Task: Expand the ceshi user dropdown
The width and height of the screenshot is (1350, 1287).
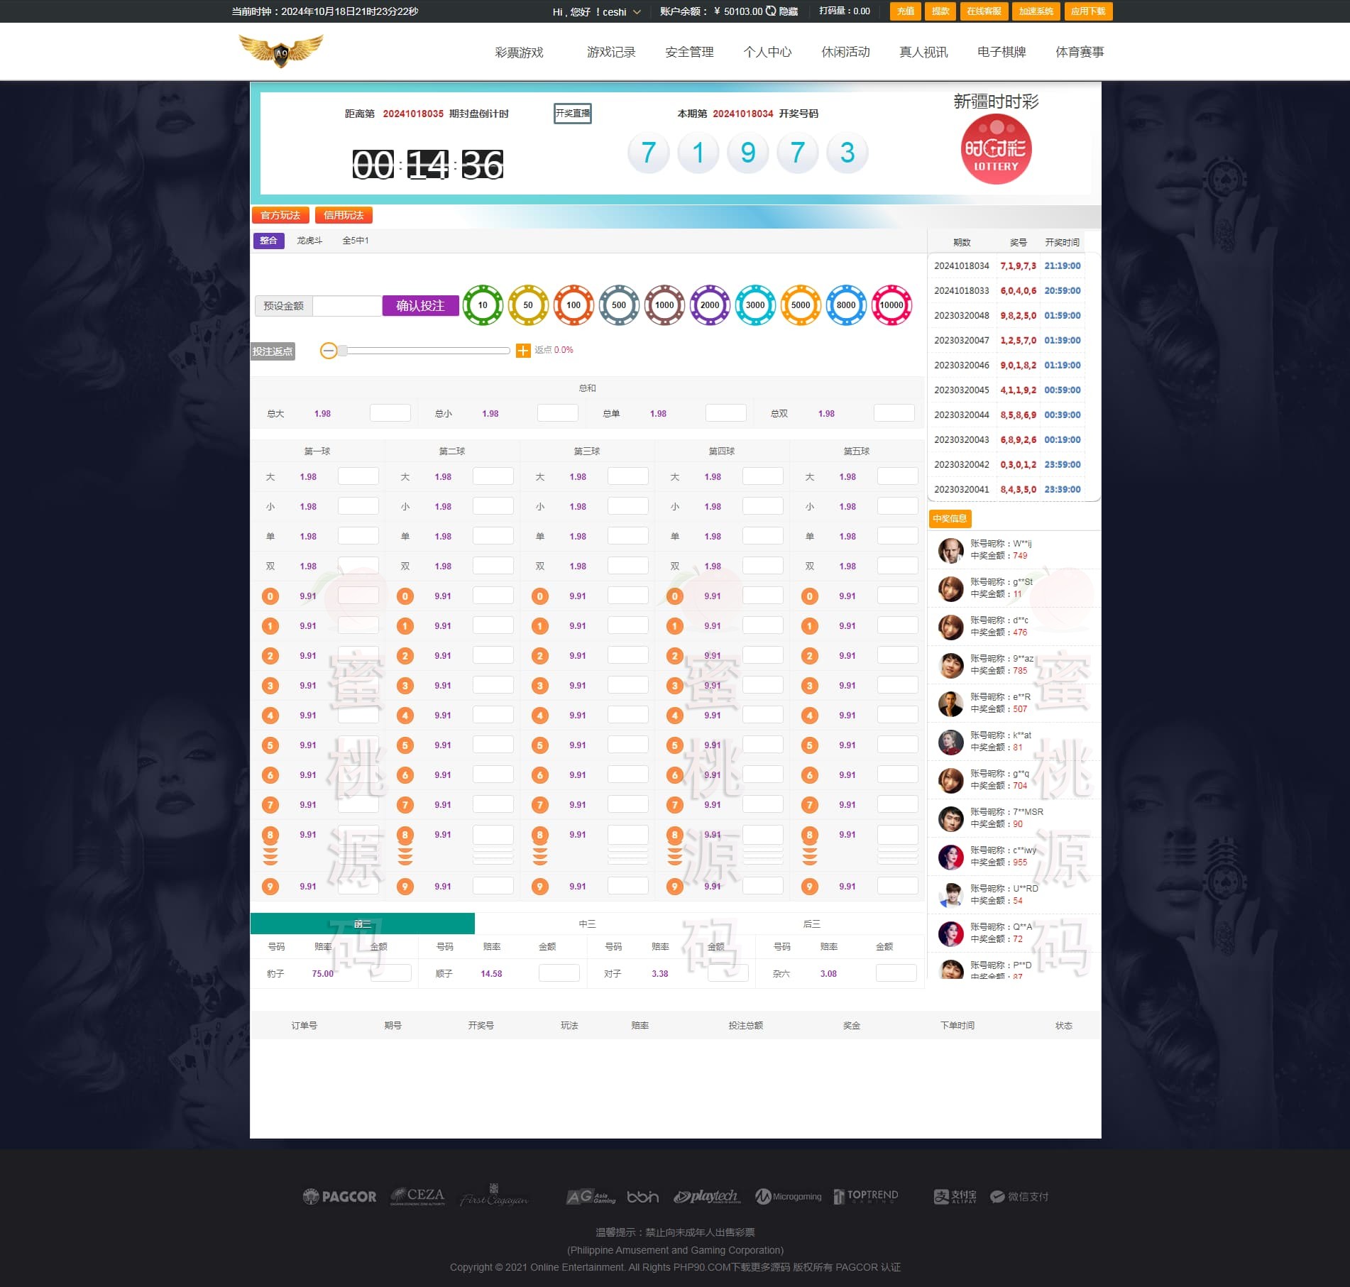Action: (x=637, y=12)
